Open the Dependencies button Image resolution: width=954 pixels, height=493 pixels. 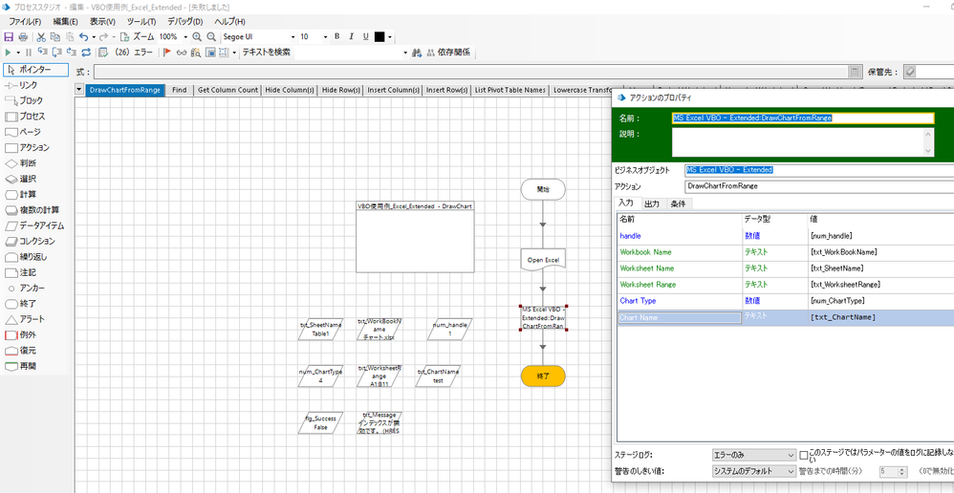click(449, 53)
